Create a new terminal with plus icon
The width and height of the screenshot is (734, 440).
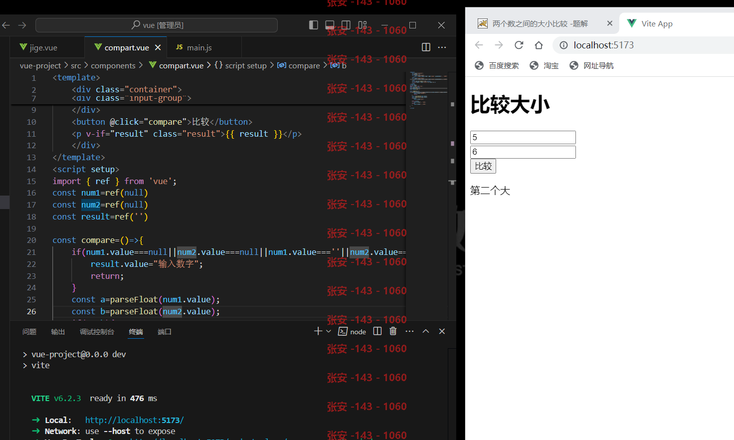point(318,331)
